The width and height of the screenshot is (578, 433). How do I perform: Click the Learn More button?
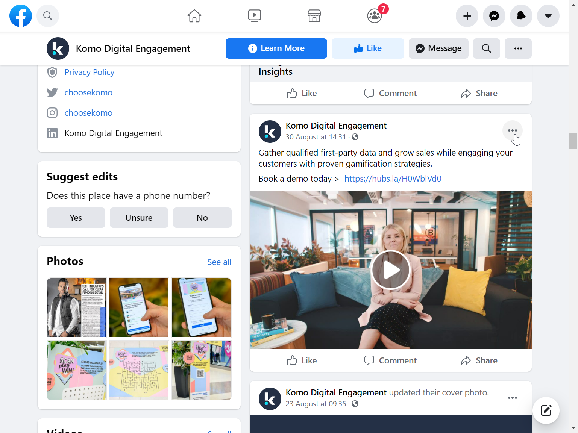click(x=276, y=48)
